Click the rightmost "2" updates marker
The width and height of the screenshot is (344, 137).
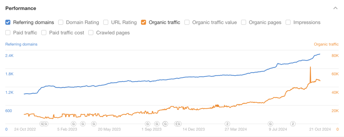tap(293, 124)
